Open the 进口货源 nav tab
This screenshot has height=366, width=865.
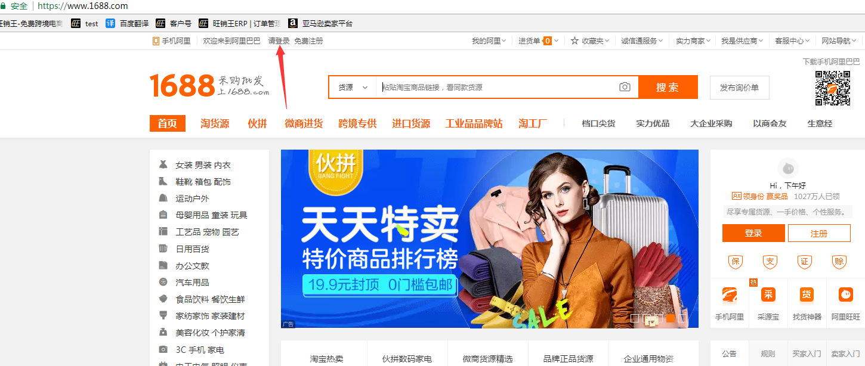[x=411, y=123]
